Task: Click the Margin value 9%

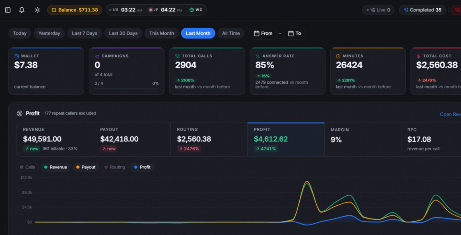Action: 336,140
